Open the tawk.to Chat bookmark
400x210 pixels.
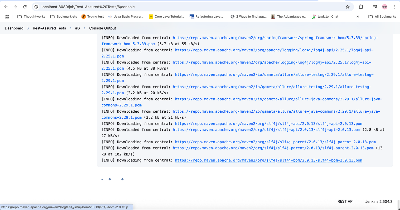coord(325,16)
